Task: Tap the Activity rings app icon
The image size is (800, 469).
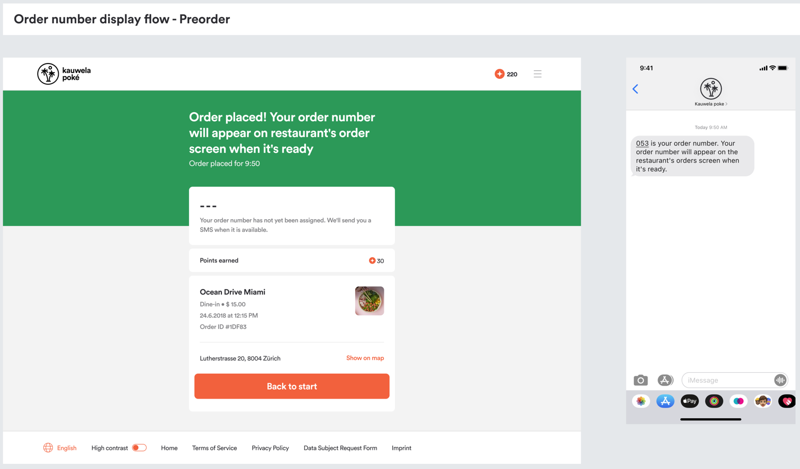Action: point(714,401)
